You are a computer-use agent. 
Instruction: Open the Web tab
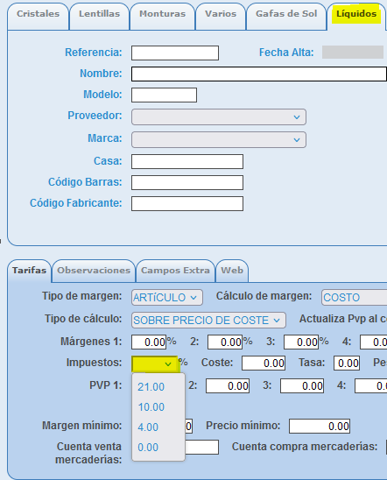(232, 271)
